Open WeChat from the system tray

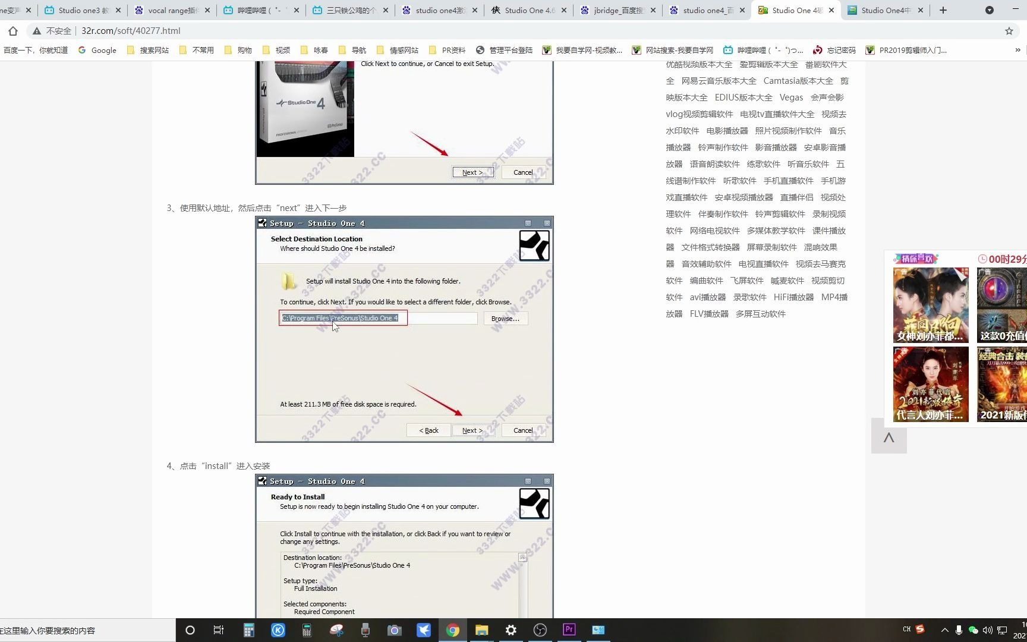click(x=973, y=630)
